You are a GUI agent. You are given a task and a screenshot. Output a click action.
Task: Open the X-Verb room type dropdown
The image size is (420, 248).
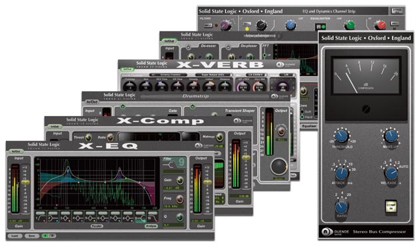pos(168,75)
